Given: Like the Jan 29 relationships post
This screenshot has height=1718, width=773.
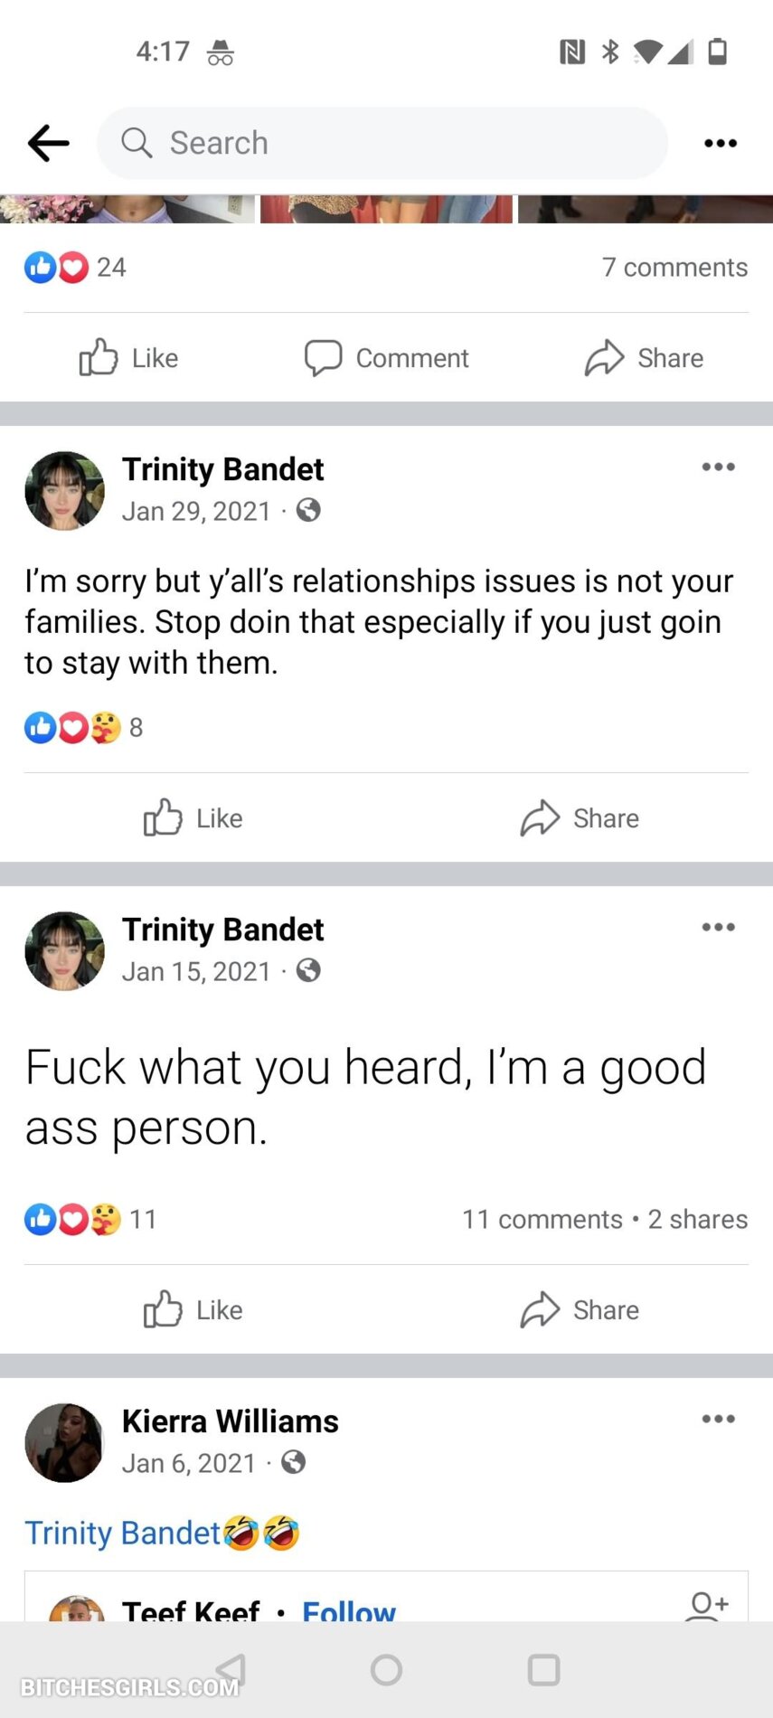Looking at the screenshot, I should pyautogui.click(x=193, y=818).
